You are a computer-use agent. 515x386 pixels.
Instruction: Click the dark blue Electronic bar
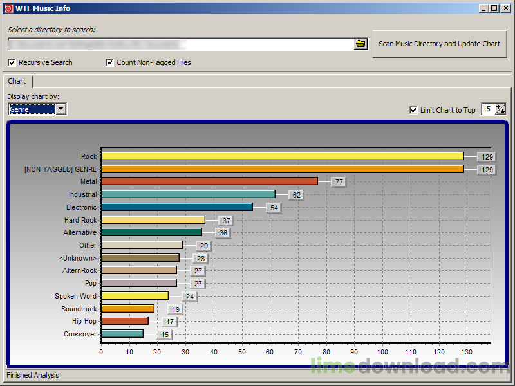click(x=177, y=207)
